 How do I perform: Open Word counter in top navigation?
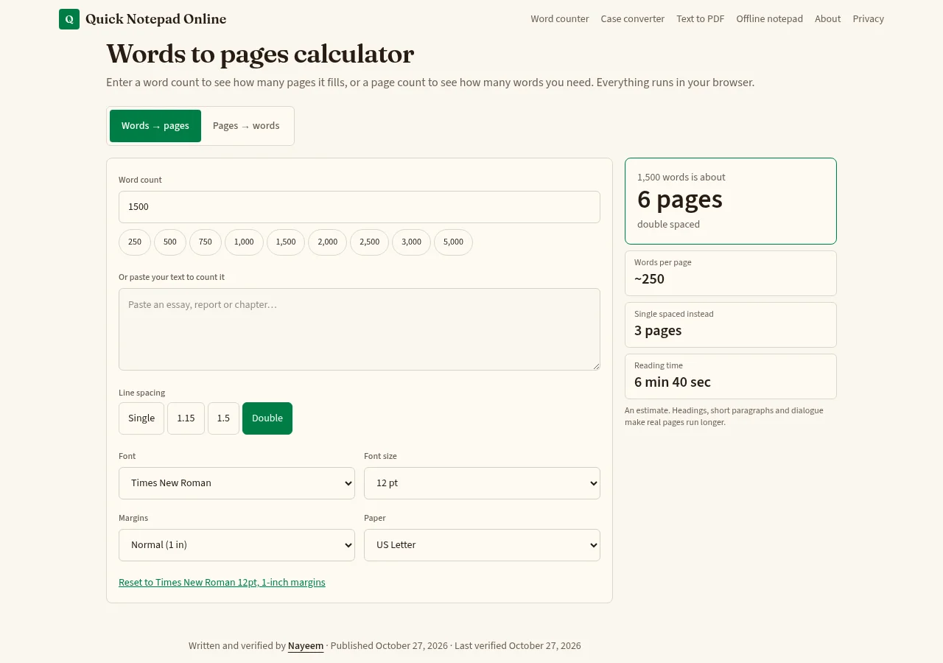[560, 19]
